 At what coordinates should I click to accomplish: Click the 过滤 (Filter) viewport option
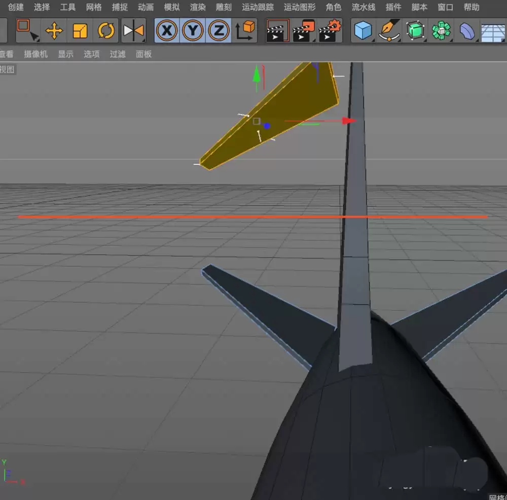pyautogui.click(x=117, y=54)
